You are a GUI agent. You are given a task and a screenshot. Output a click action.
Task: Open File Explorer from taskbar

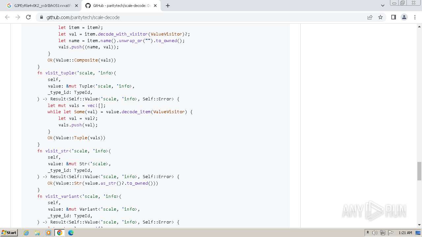click(x=37, y=233)
